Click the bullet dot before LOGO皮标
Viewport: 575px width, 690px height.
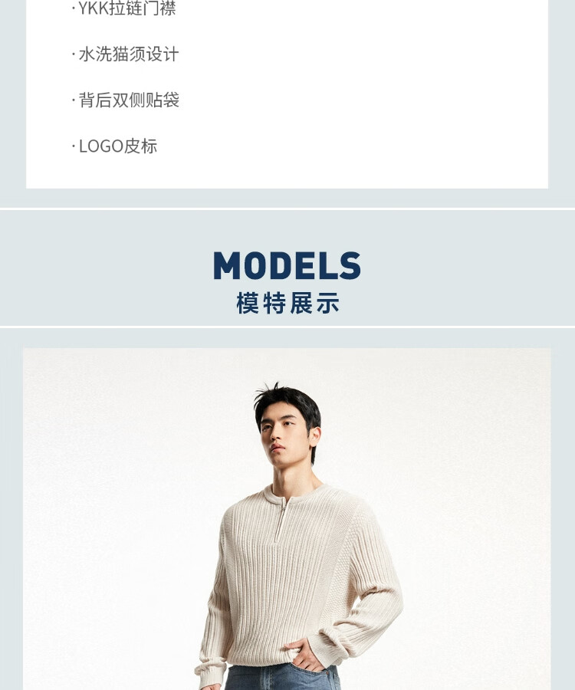74,147
